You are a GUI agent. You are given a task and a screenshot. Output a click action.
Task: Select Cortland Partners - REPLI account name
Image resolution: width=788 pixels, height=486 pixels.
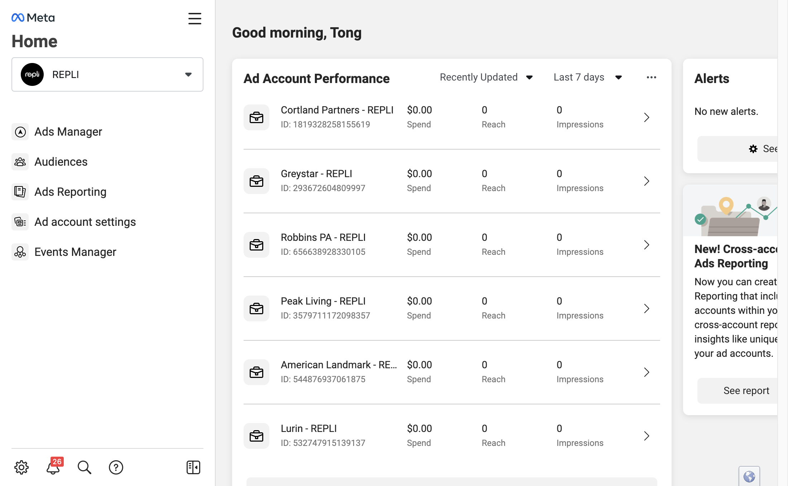point(337,110)
